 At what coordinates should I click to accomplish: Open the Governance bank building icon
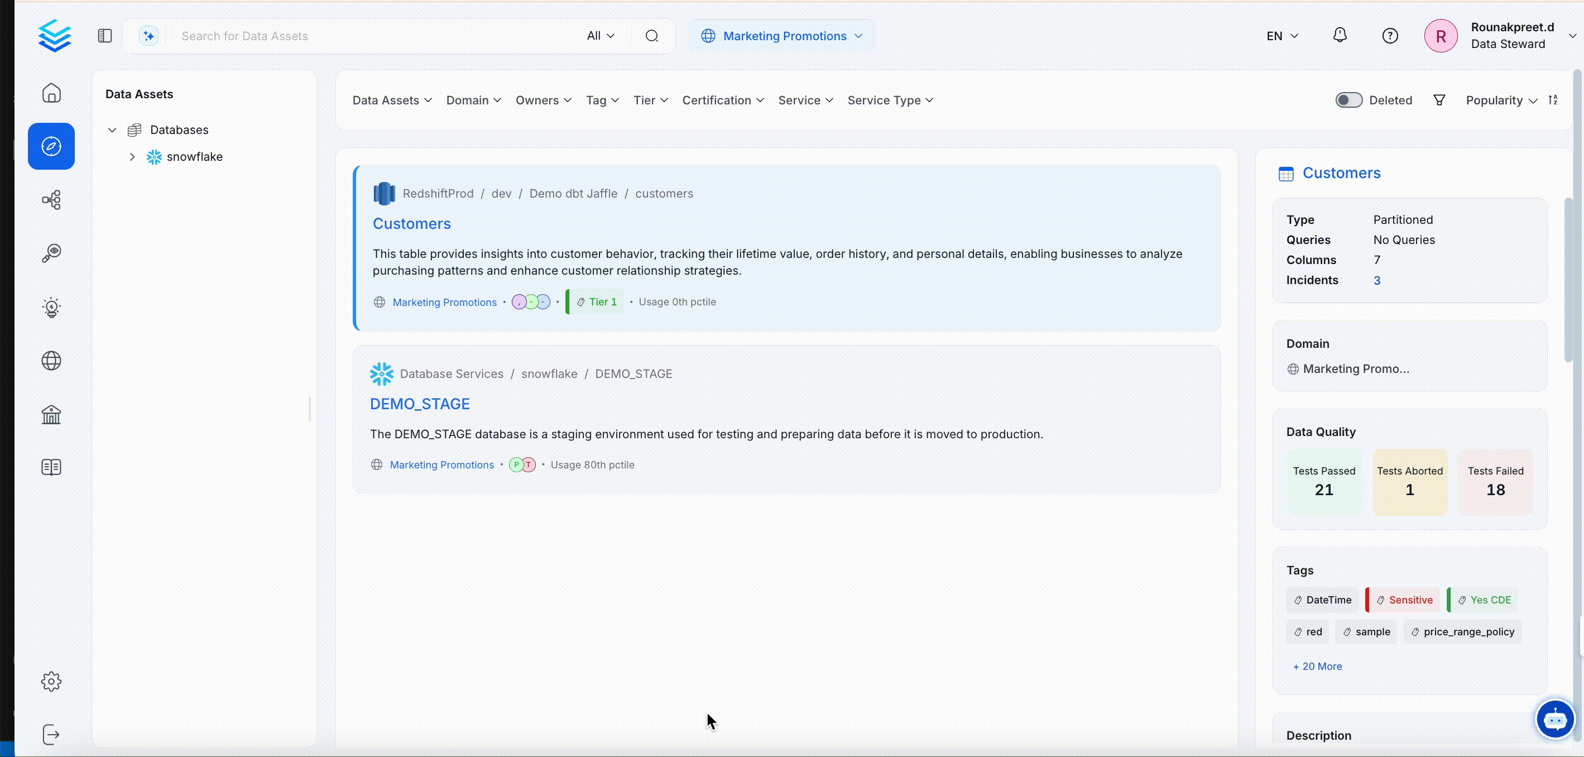[x=51, y=414]
